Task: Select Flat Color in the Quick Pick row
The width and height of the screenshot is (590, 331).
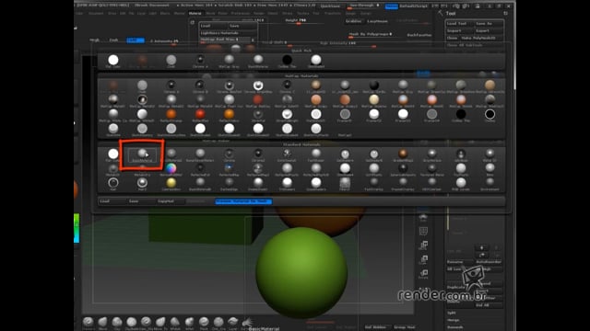Action: pos(112,61)
